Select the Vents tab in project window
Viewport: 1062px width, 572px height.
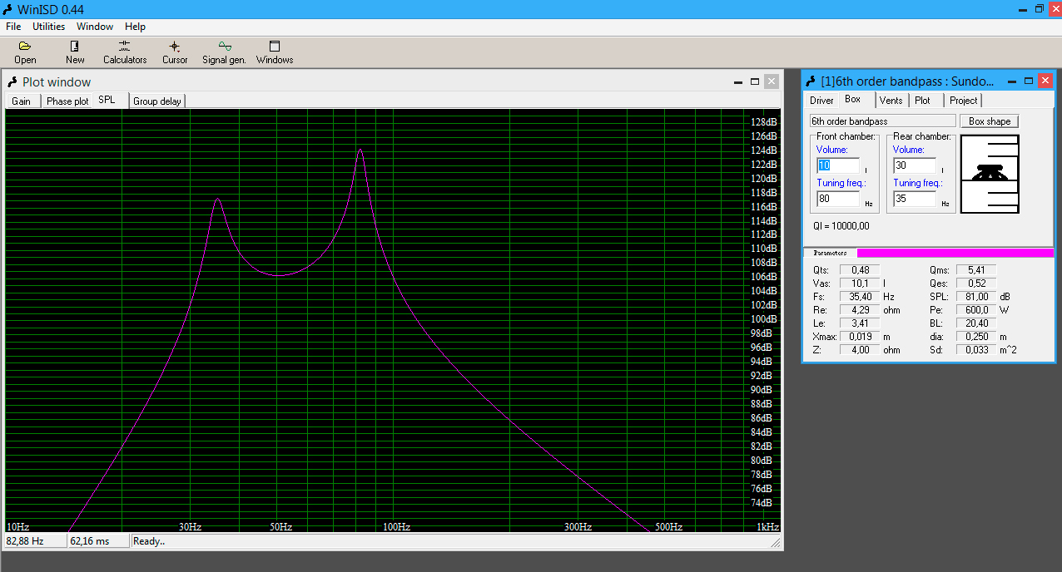tap(891, 101)
